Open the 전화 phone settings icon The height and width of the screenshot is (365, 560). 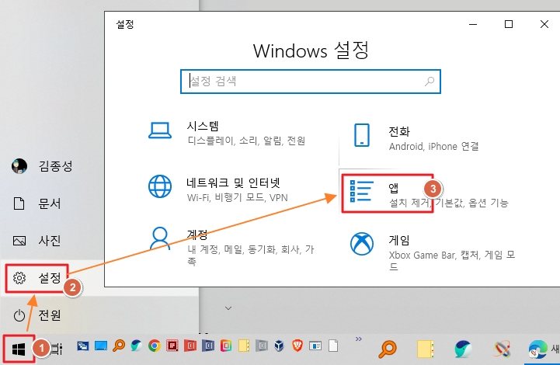pyautogui.click(x=361, y=135)
